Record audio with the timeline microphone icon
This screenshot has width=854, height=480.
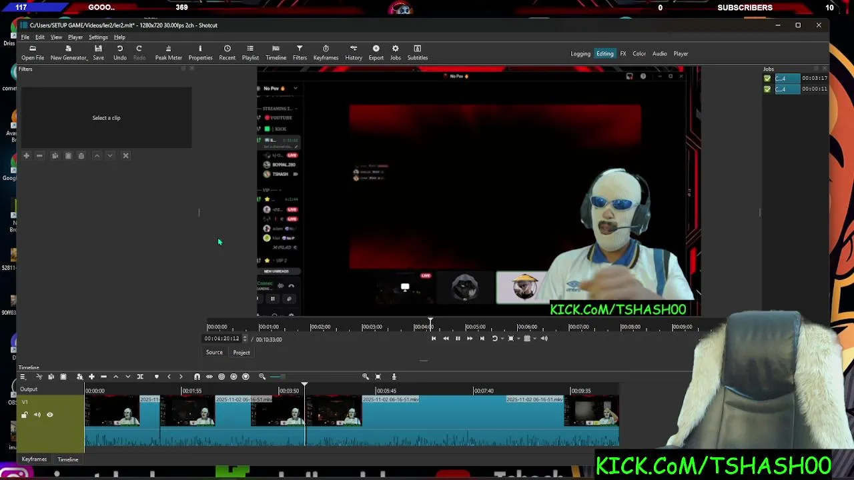(x=394, y=377)
